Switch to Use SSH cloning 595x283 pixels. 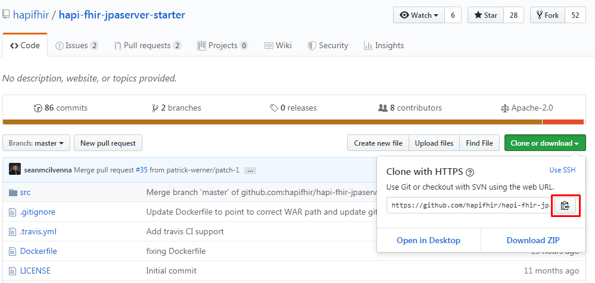(x=562, y=170)
